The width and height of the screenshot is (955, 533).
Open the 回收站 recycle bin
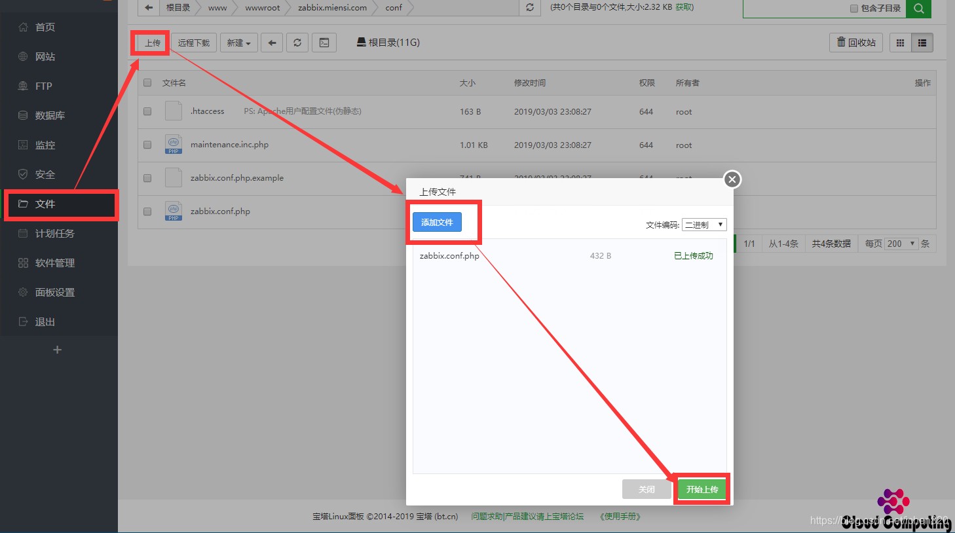point(856,43)
